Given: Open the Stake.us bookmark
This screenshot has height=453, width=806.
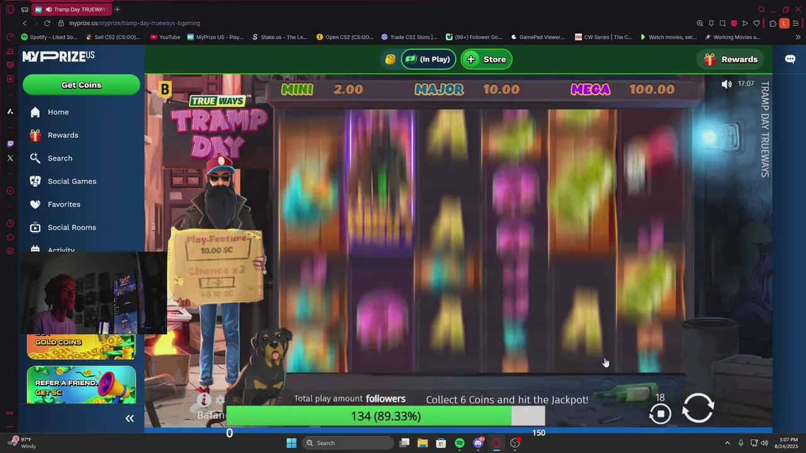Looking at the screenshot, I should [280, 37].
